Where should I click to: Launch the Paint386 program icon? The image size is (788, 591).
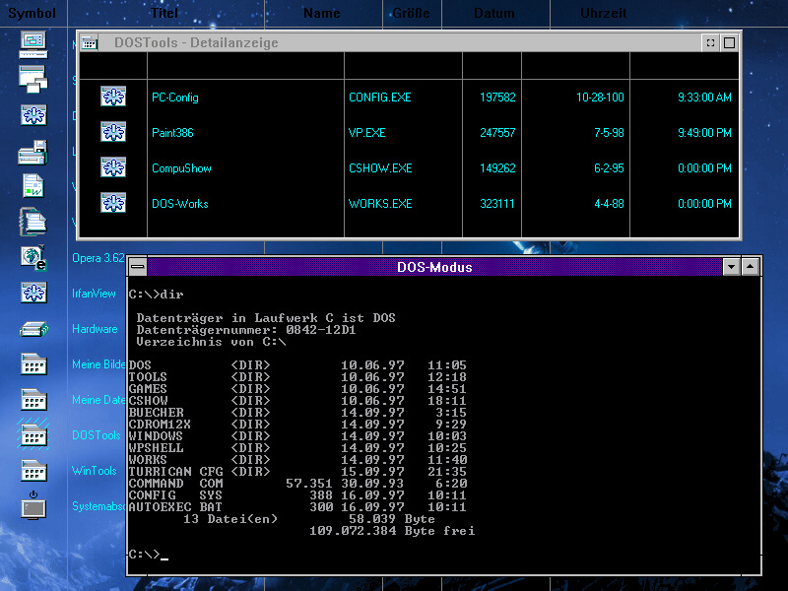pos(113,132)
